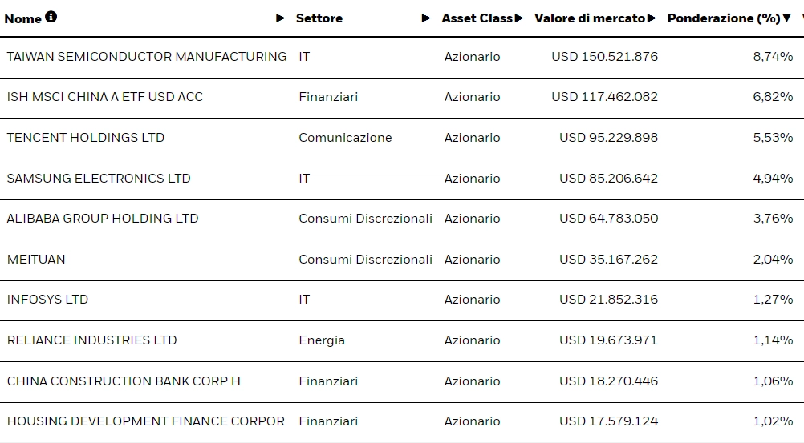Click the info icon beside Nome

coord(51,17)
